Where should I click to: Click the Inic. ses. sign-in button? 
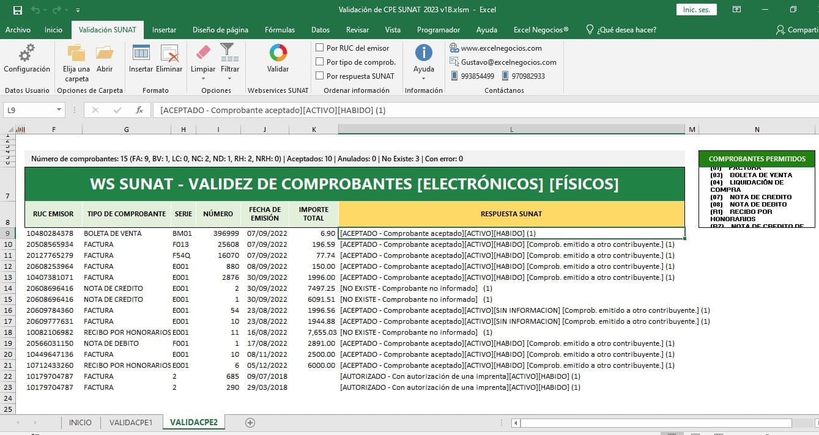pos(696,10)
